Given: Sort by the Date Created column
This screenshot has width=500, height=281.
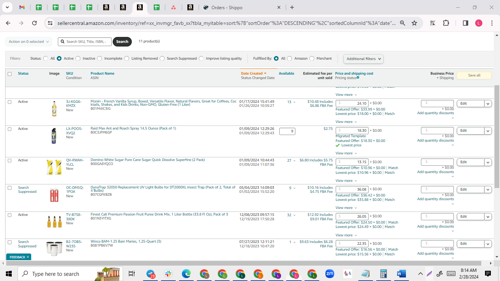Looking at the screenshot, I should click(254, 74).
